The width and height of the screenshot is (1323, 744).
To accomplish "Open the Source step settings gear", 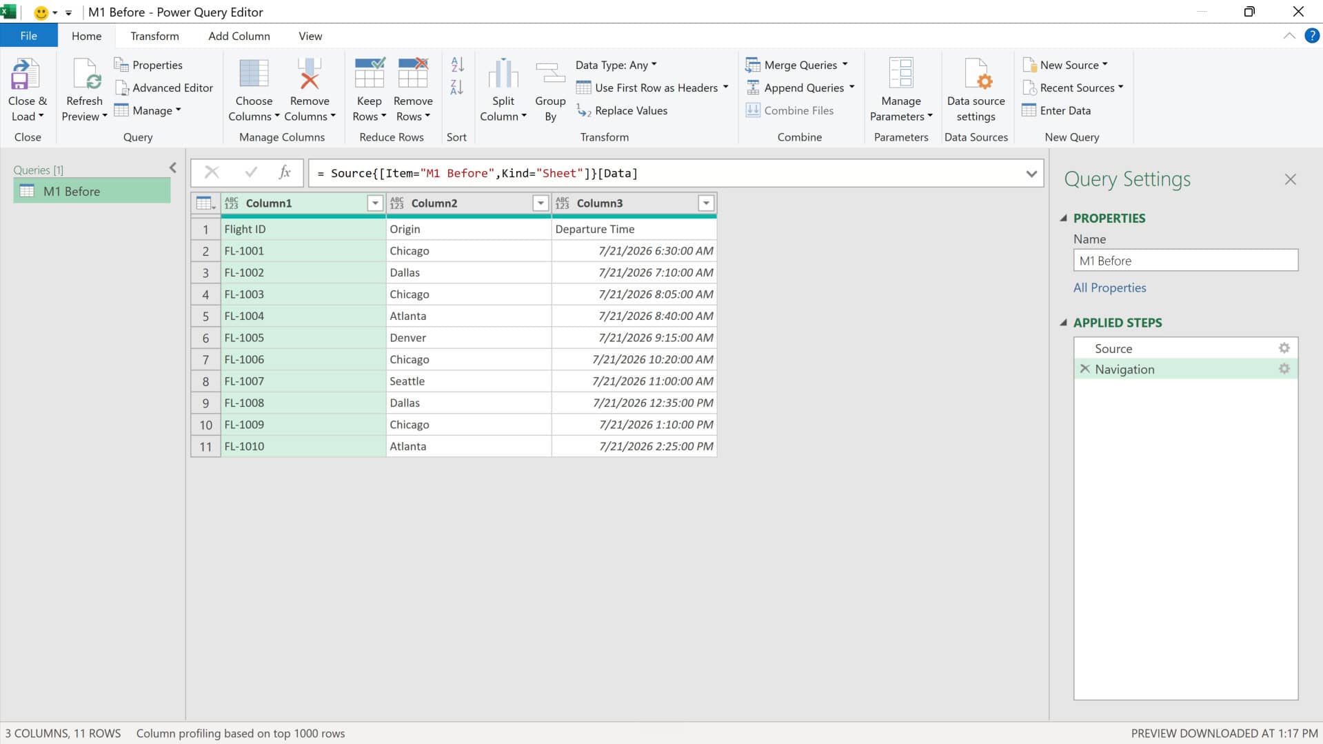I will pyautogui.click(x=1284, y=348).
